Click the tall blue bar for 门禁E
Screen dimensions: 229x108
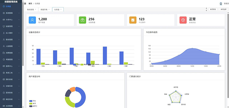click(105, 55)
